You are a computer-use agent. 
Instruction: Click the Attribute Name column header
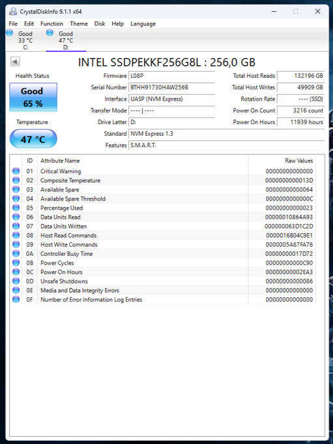tap(143, 161)
